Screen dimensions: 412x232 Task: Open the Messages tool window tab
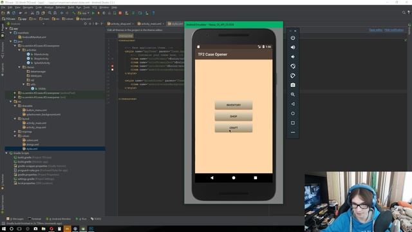click(x=15, y=219)
